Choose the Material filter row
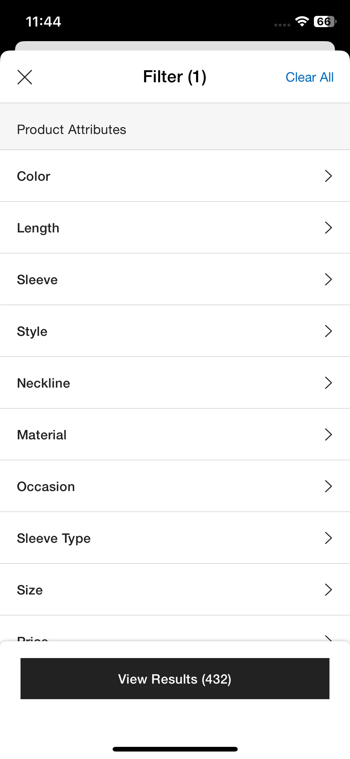Viewport: 350px width, 759px height. [x=175, y=434]
